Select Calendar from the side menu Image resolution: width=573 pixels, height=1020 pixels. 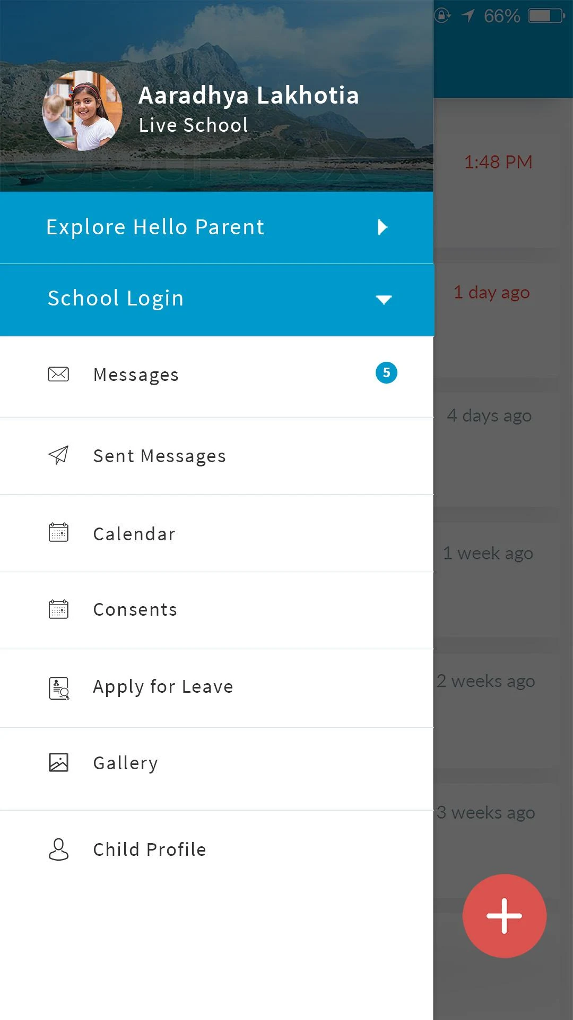click(x=134, y=534)
